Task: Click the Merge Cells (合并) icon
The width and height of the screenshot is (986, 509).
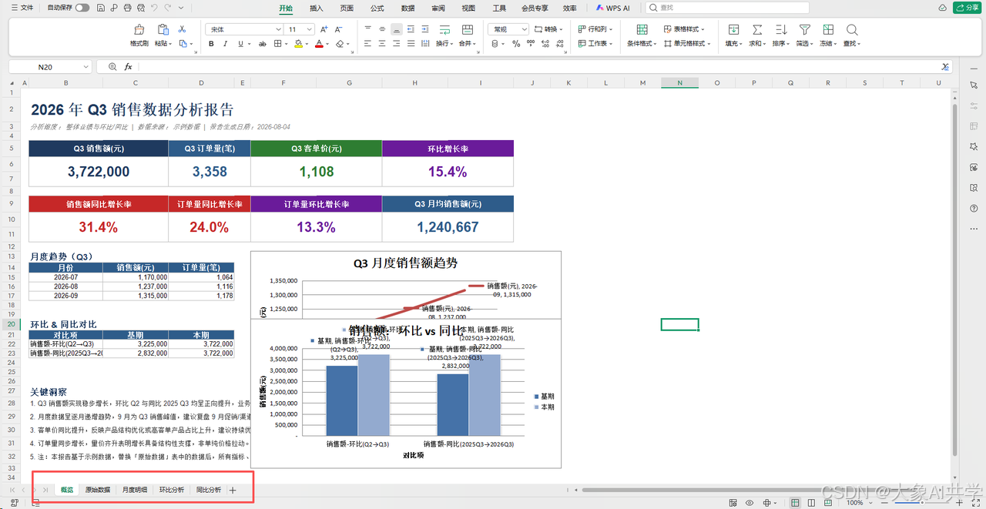Action: [467, 29]
